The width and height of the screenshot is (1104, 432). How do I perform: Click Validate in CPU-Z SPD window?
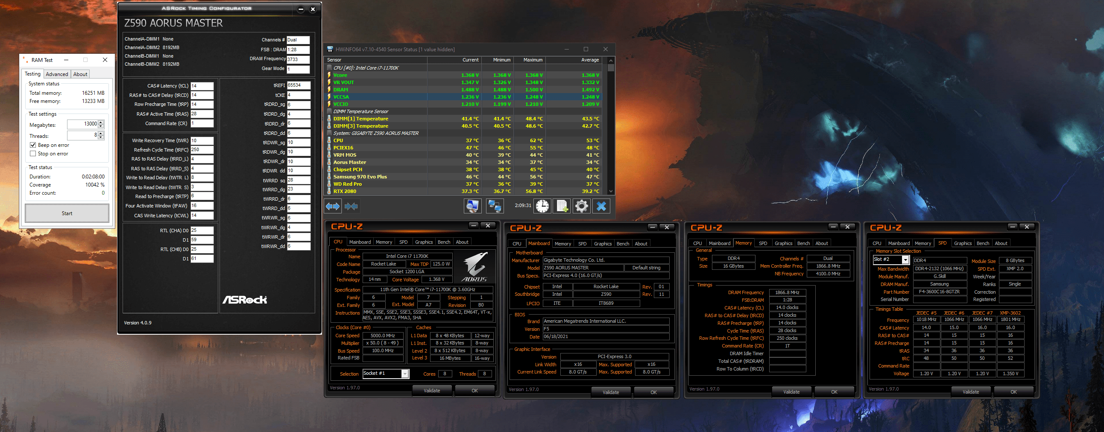click(971, 392)
